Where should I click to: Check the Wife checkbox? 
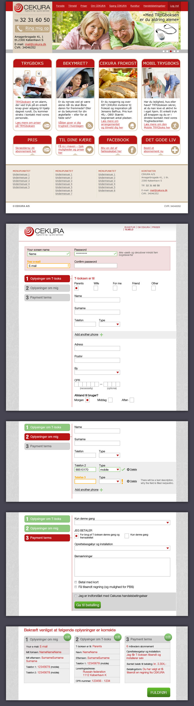pos(96,288)
